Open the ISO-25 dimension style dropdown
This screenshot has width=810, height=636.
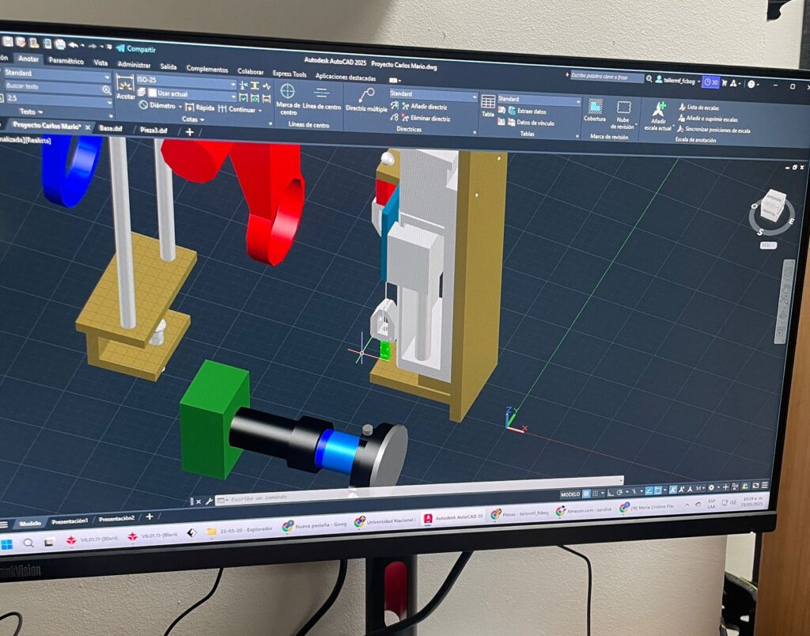[x=186, y=81]
